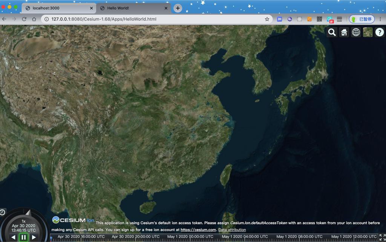Open the QR code extension
This screenshot has width=386, height=242.
click(x=319, y=19)
